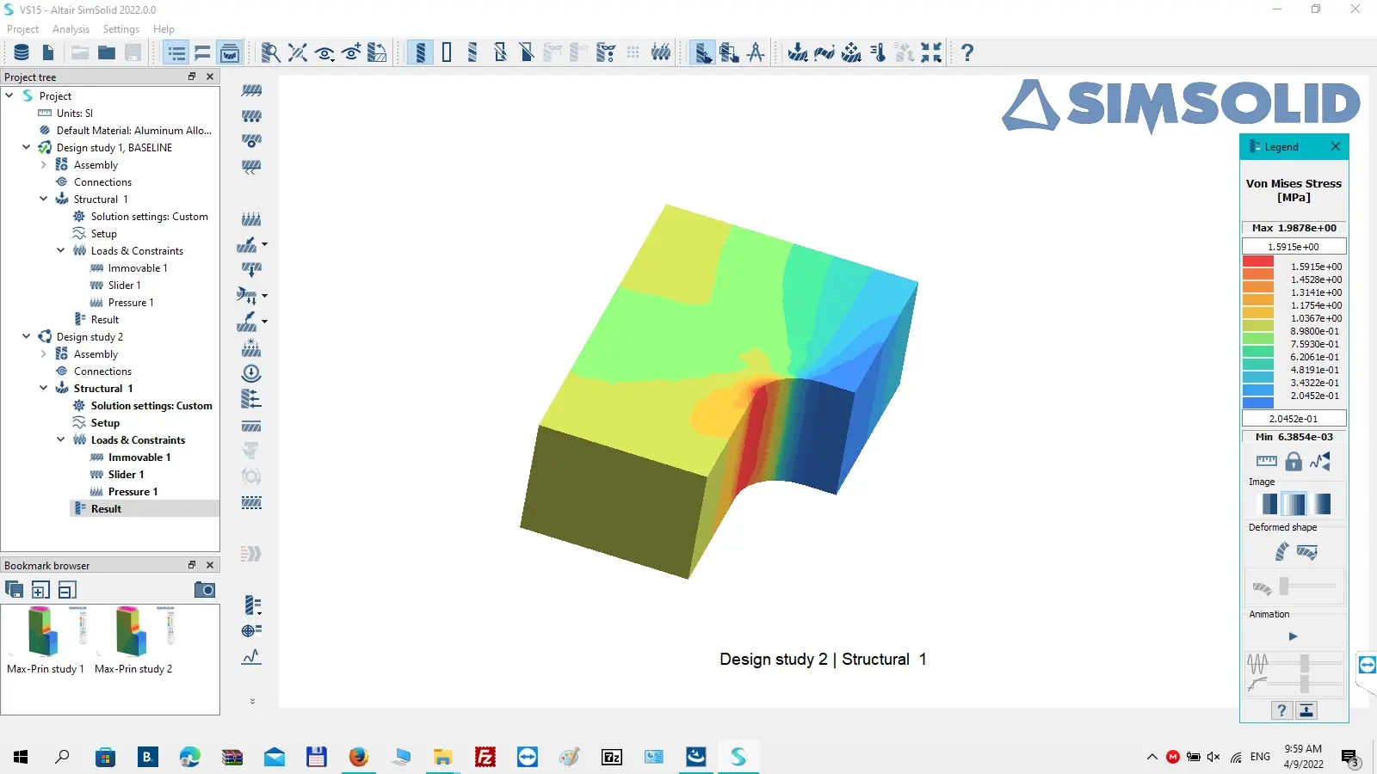The width and height of the screenshot is (1377, 774).
Task: Select bold Pressure 1 in Design study 2
Action: (x=133, y=492)
